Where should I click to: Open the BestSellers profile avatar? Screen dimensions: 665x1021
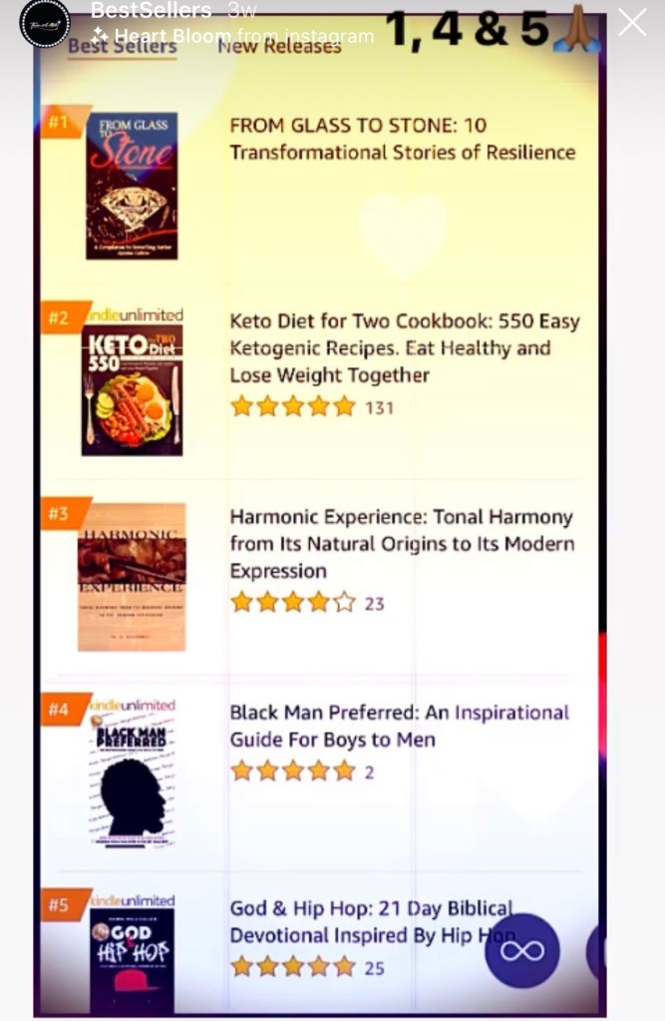(45, 23)
